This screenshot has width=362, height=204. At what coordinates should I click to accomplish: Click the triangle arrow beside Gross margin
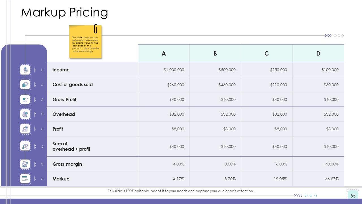click(x=35, y=164)
